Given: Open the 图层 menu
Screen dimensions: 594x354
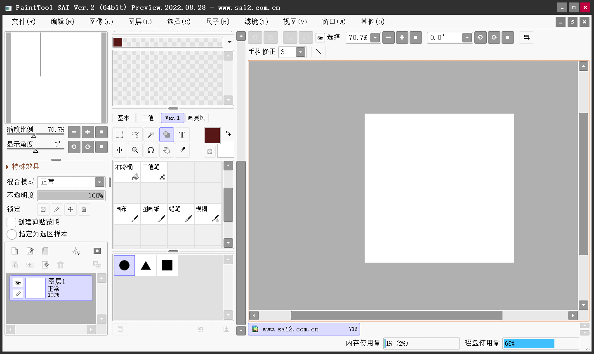Looking at the screenshot, I should coord(139,21).
